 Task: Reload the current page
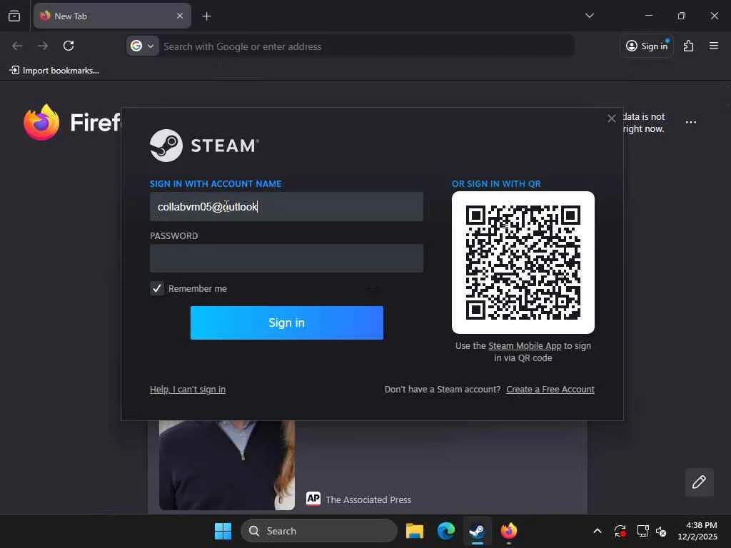[x=69, y=46]
